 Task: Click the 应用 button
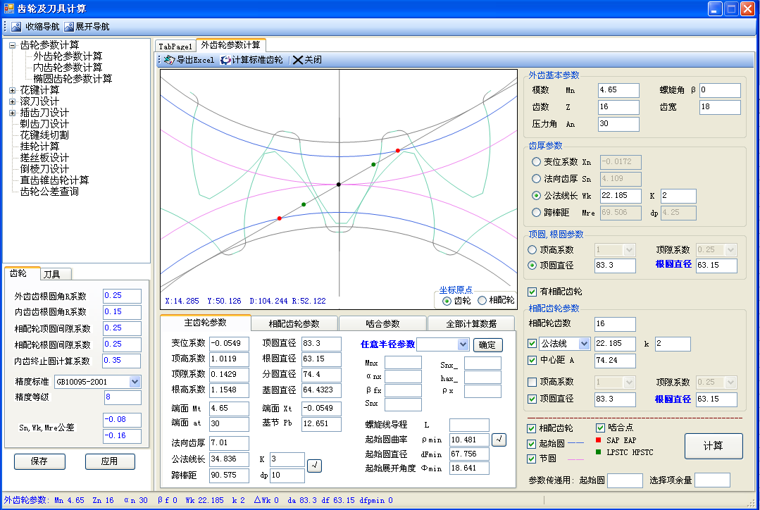(110, 461)
